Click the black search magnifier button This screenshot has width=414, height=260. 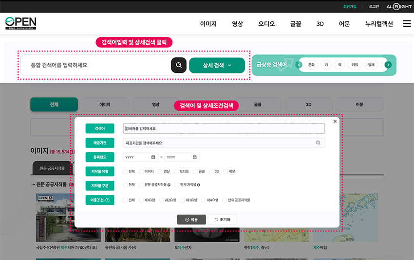(179, 65)
